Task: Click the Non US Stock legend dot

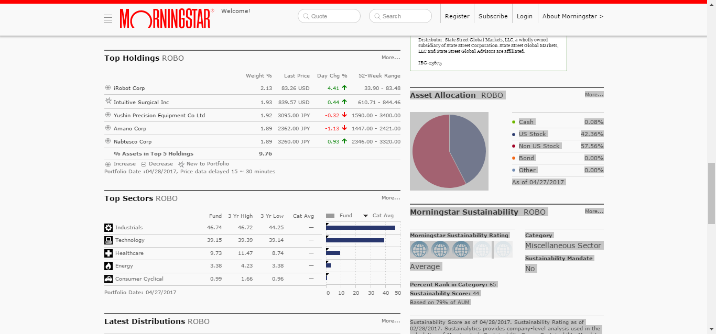Action: pyautogui.click(x=514, y=146)
